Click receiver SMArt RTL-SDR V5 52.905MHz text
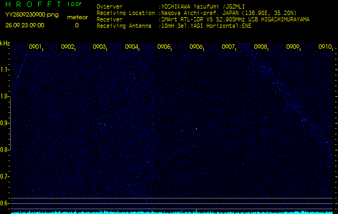The image size is (338, 214). click(x=235, y=20)
